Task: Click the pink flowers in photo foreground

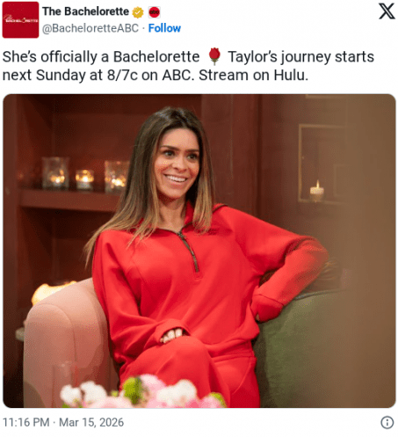Action: (142, 391)
